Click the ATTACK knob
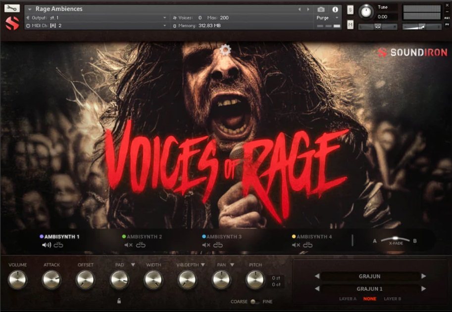The width and height of the screenshot is (452, 312). (51, 280)
